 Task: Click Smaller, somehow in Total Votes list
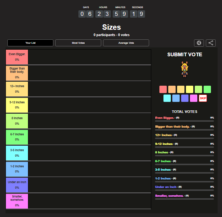pos(169,196)
